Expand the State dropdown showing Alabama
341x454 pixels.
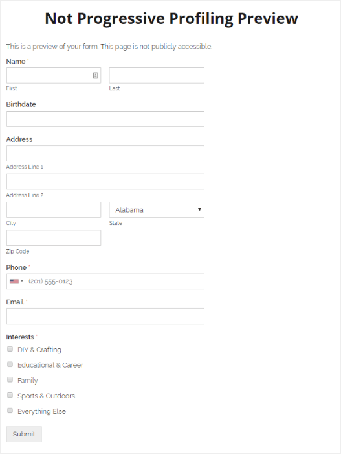pyautogui.click(x=157, y=209)
